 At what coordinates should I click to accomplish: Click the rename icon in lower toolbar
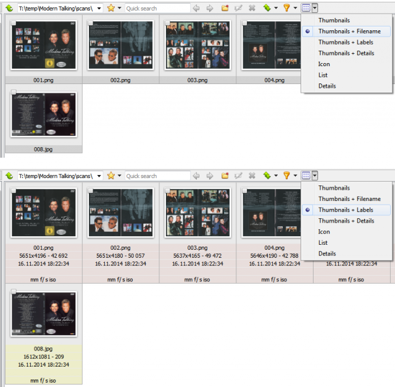pos(238,176)
